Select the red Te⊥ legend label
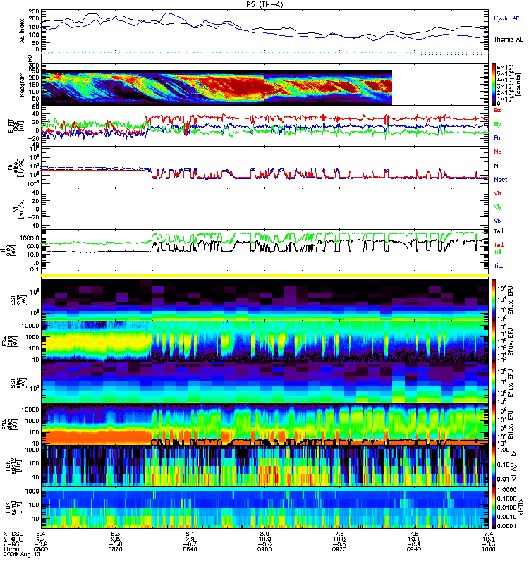 [x=498, y=245]
